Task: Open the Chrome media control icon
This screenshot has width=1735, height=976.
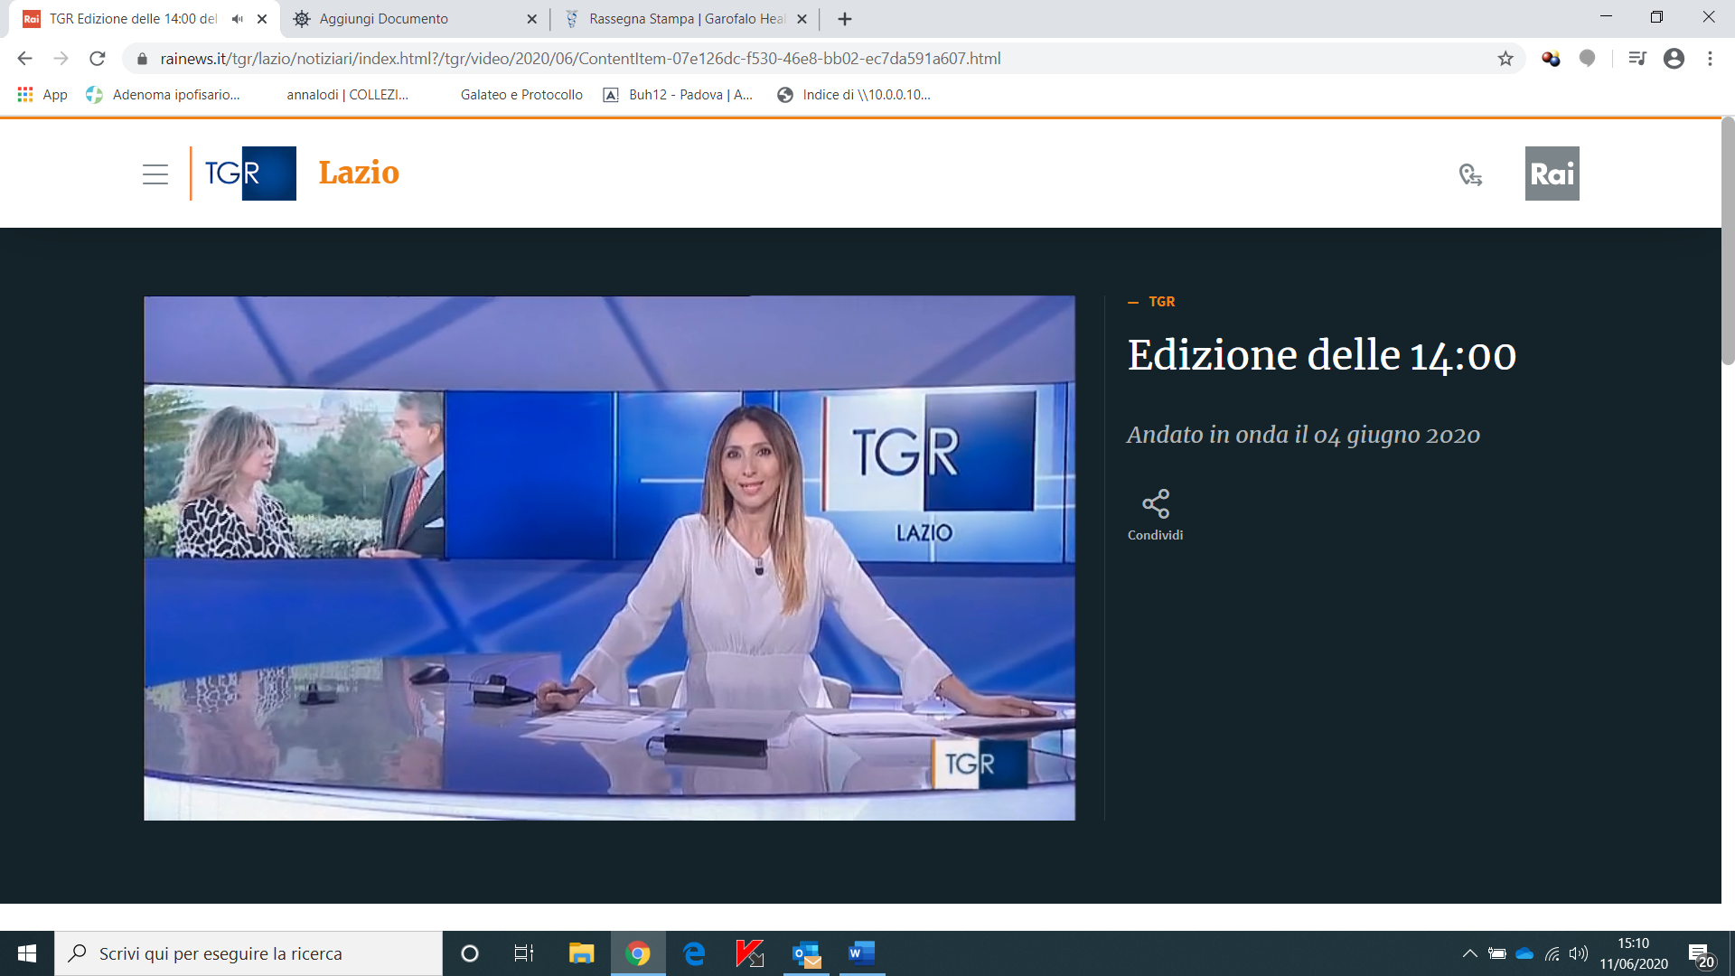Action: 1637,59
